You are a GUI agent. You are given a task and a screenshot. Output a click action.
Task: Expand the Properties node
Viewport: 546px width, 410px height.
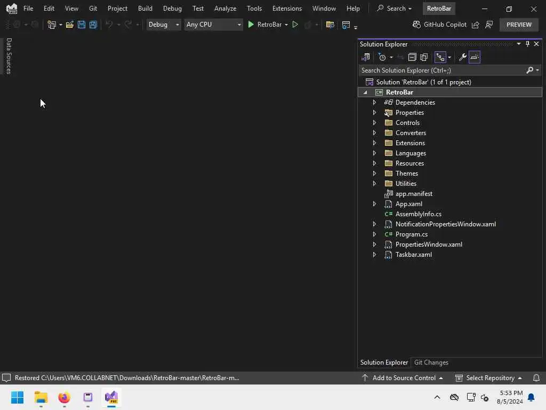tap(374, 113)
